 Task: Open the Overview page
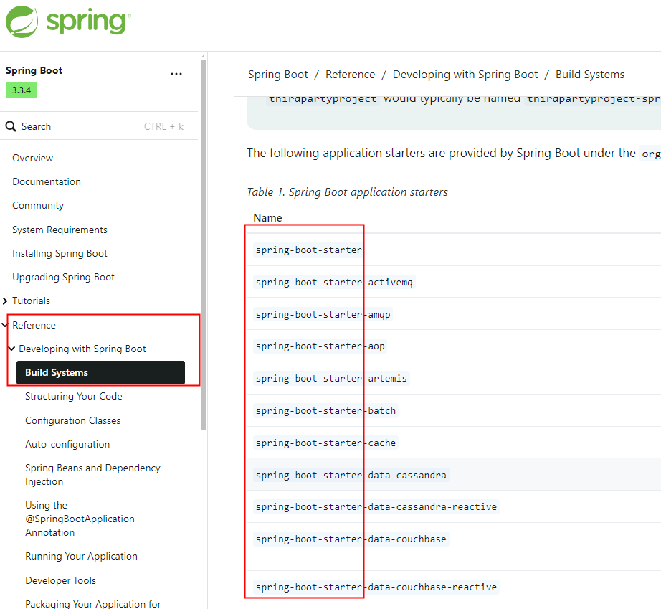pyautogui.click(x=32, y=158)
